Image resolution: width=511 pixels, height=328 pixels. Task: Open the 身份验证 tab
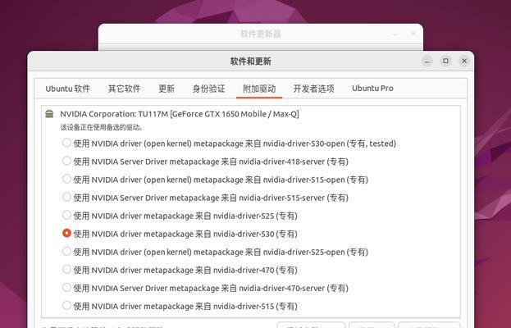[x=208, y=89]
